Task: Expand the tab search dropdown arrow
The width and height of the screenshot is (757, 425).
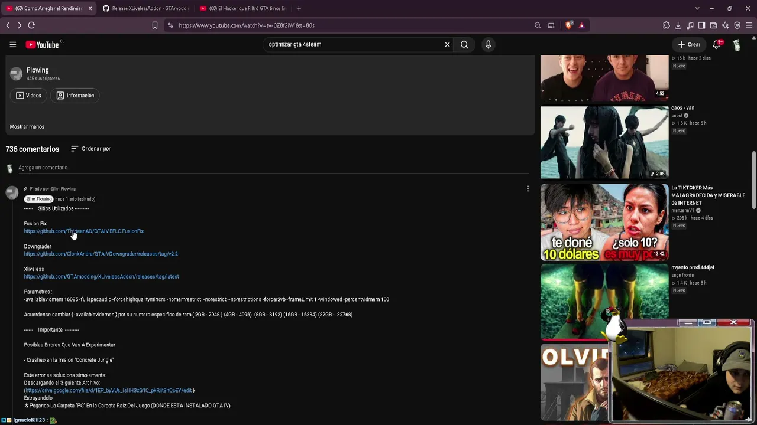Action: (697, 8)
